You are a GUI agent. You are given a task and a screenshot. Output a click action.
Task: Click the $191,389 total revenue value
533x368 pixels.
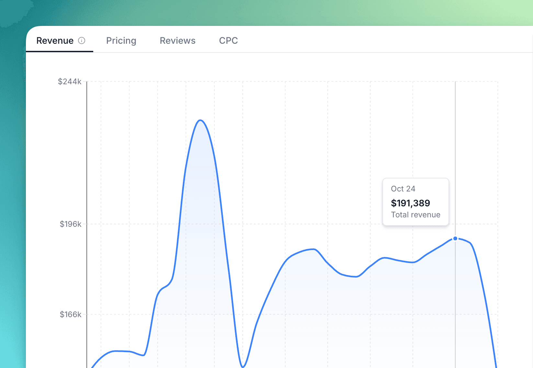click(410, 203)
